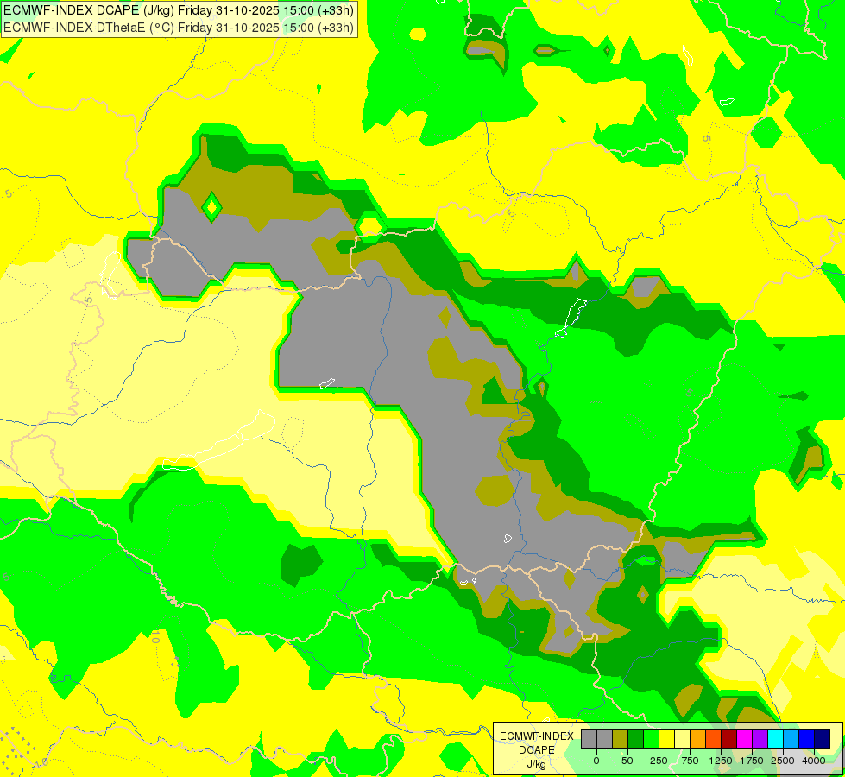This screenshot has width=845, height=777.
Task: Click the legend value 4000
Action: click(814, 761)
